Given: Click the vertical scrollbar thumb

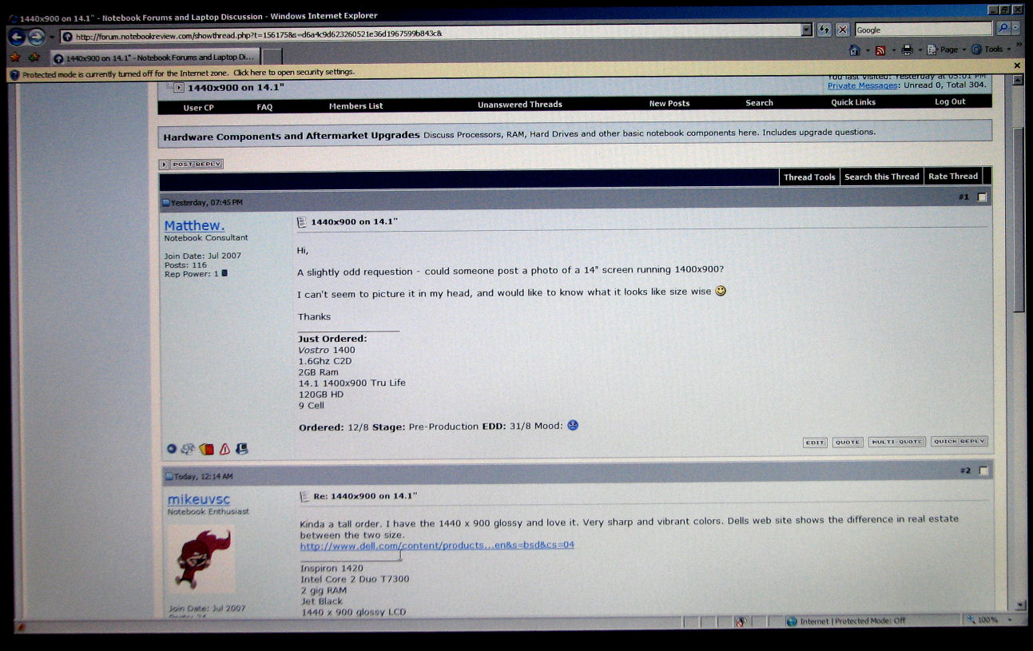Looking at the screenshot, I should 1019,220.
